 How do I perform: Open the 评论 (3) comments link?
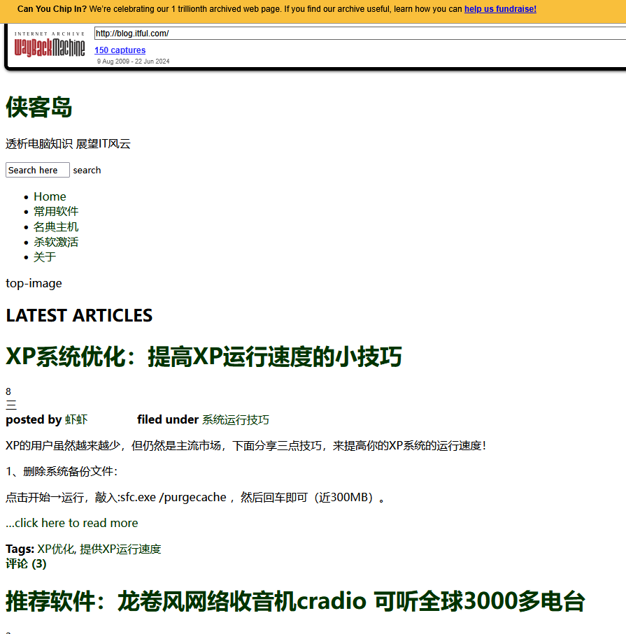coord(26,563)
